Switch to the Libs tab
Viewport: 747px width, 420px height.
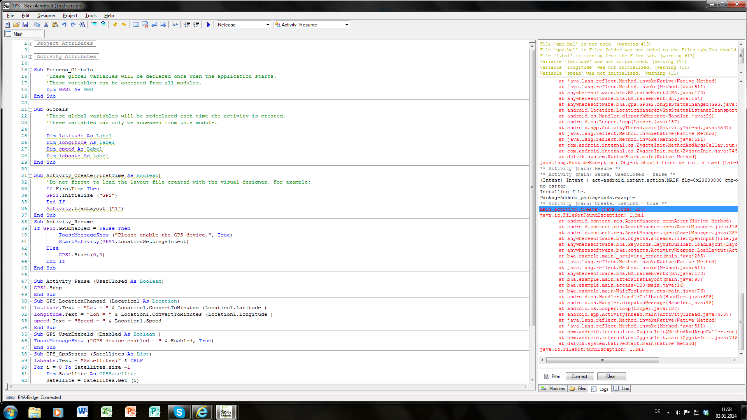click(x=621, y=388)
